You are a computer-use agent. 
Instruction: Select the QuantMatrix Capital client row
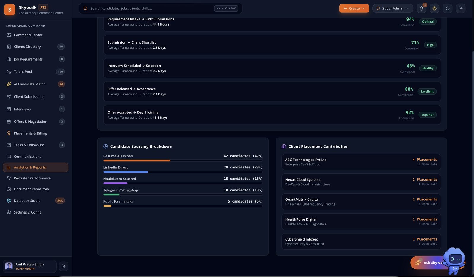tap(361, 202)
